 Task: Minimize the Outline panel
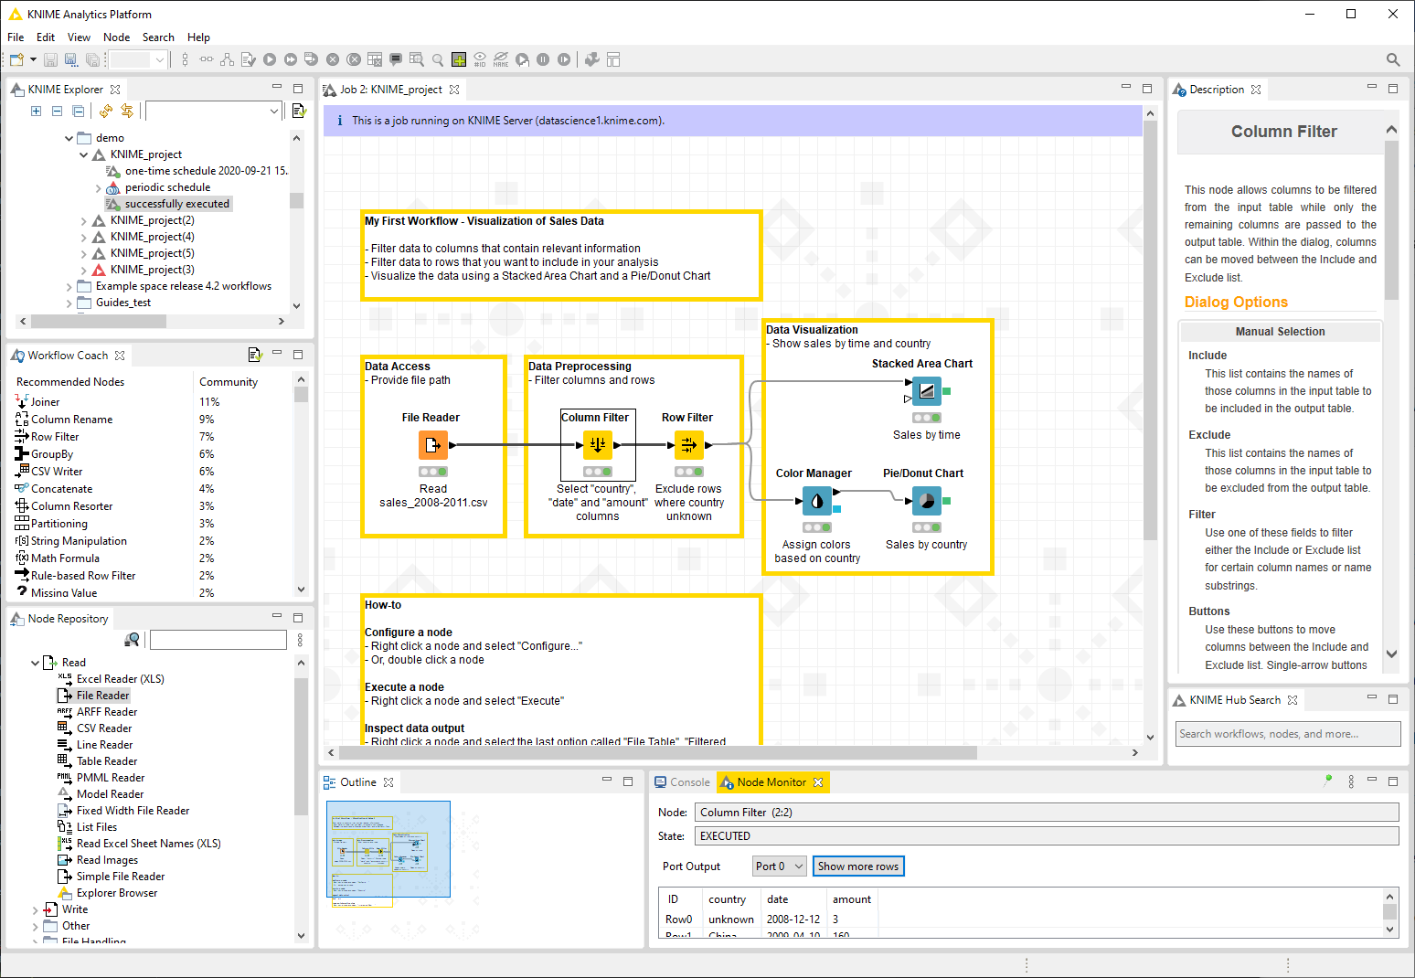607,781
